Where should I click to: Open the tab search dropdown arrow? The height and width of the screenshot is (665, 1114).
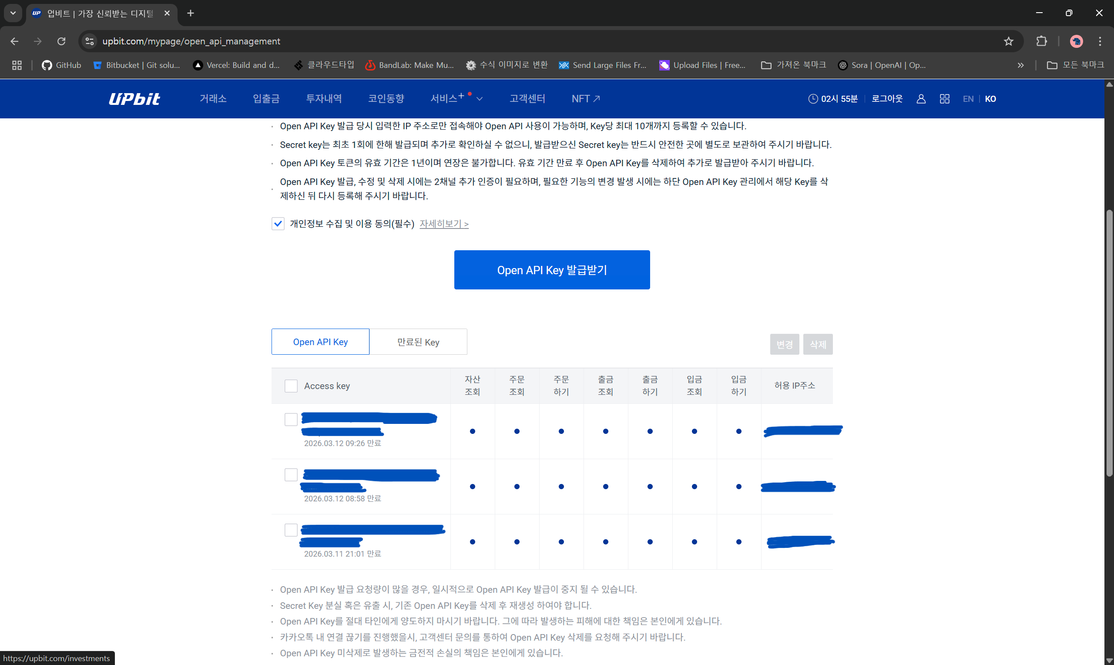pos(13,13)
